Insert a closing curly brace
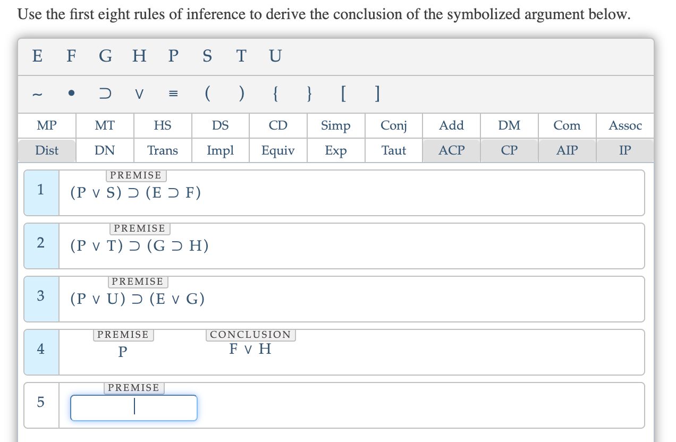 coord(309,93)
